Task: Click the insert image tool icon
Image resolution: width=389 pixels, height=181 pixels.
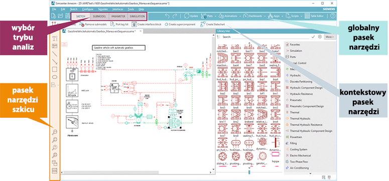Action: point(55,46)
